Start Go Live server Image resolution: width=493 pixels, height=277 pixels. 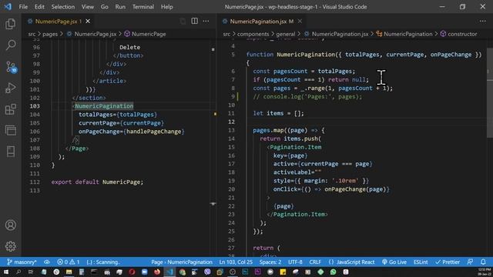394,262
